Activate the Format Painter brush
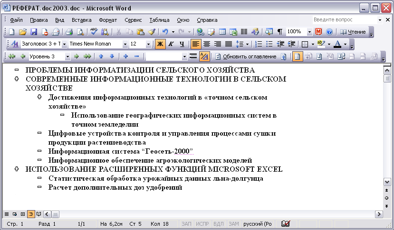 coord(152,32)
